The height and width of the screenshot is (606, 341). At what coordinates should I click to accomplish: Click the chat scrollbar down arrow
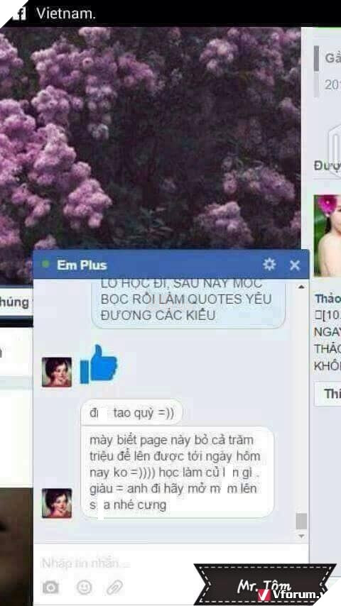click(301, 536)
